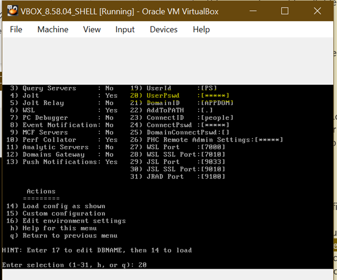Click 'h) Help for this menu'
337x280 pixels.
pyautogui.click(x=53, y=228)
